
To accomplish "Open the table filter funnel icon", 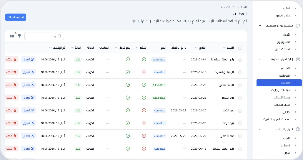I will (x=19, y=36).
